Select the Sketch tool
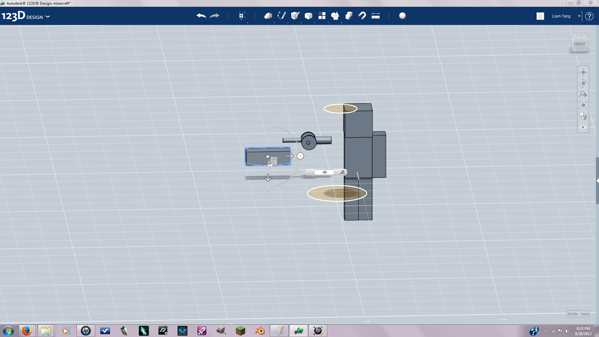Image resolution: width=599 pixels, height=337 pixels. click(x=281, y=16)
